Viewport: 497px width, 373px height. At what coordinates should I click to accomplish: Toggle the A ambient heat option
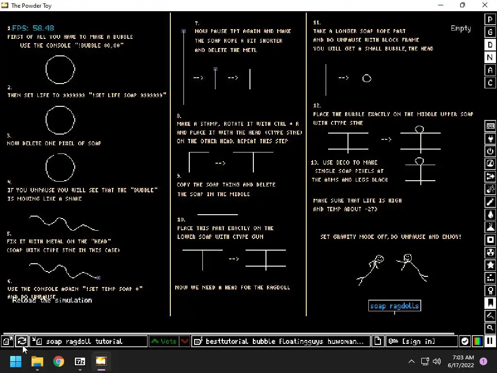pos(490,70)
